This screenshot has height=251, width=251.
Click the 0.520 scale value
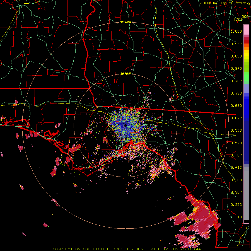pyautogui.click(x=236, y=143)
